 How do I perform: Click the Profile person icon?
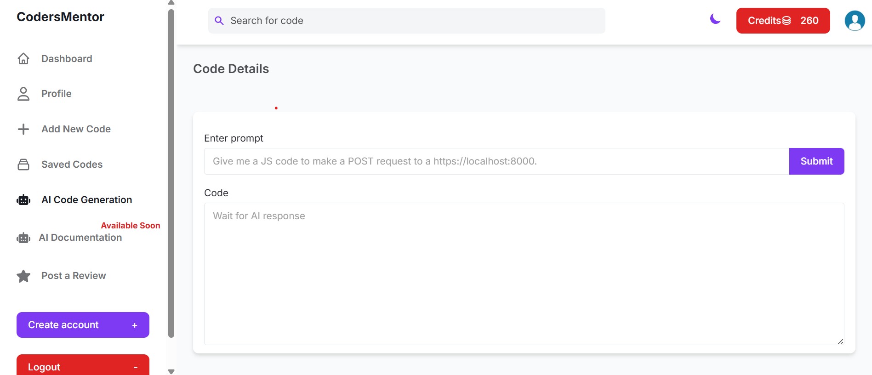pyautogui.click(x=23, y=94)
